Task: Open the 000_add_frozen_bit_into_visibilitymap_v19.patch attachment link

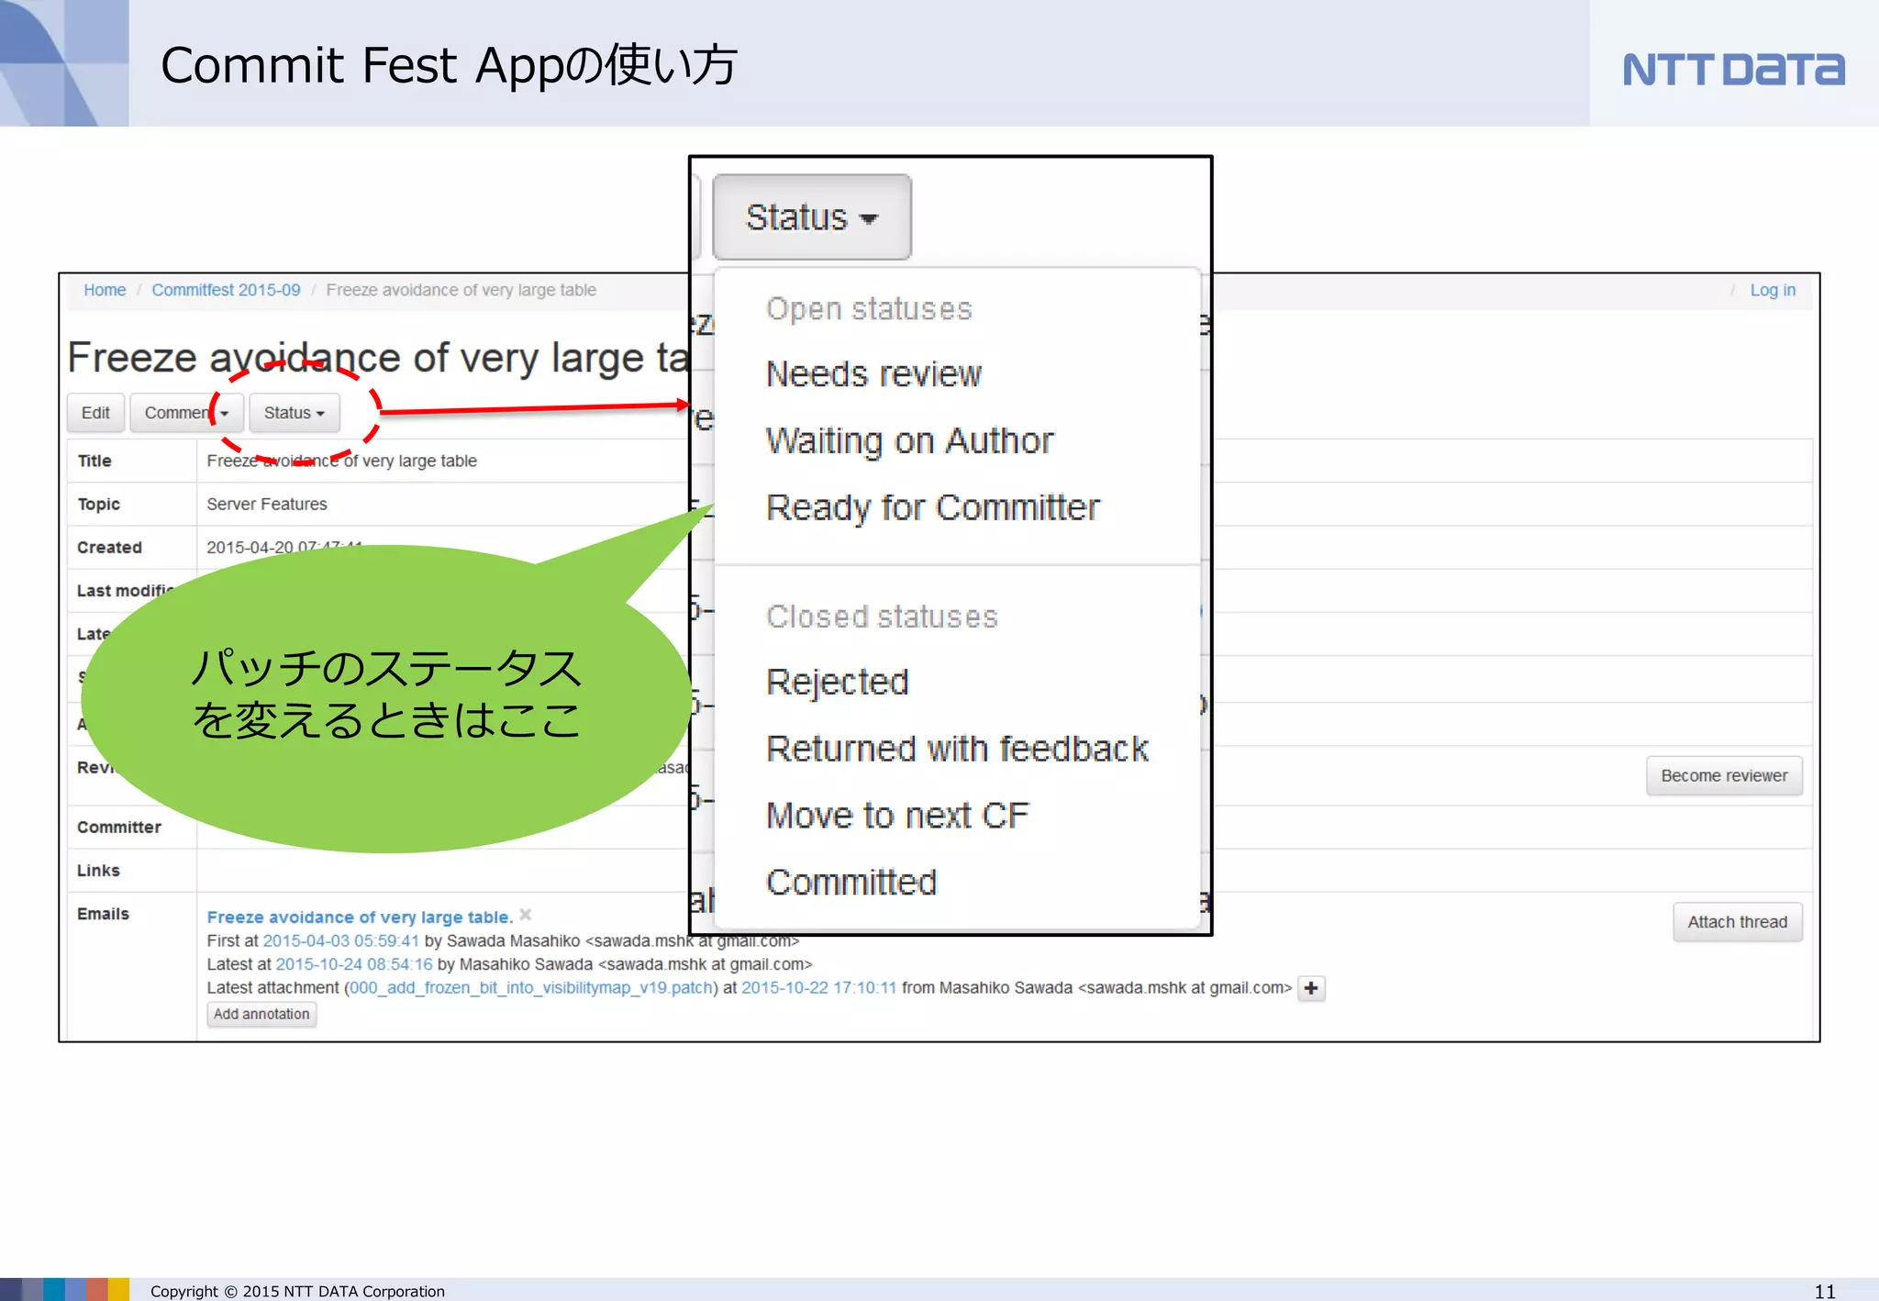Action: pyautogui.click(x=531, y=988)
